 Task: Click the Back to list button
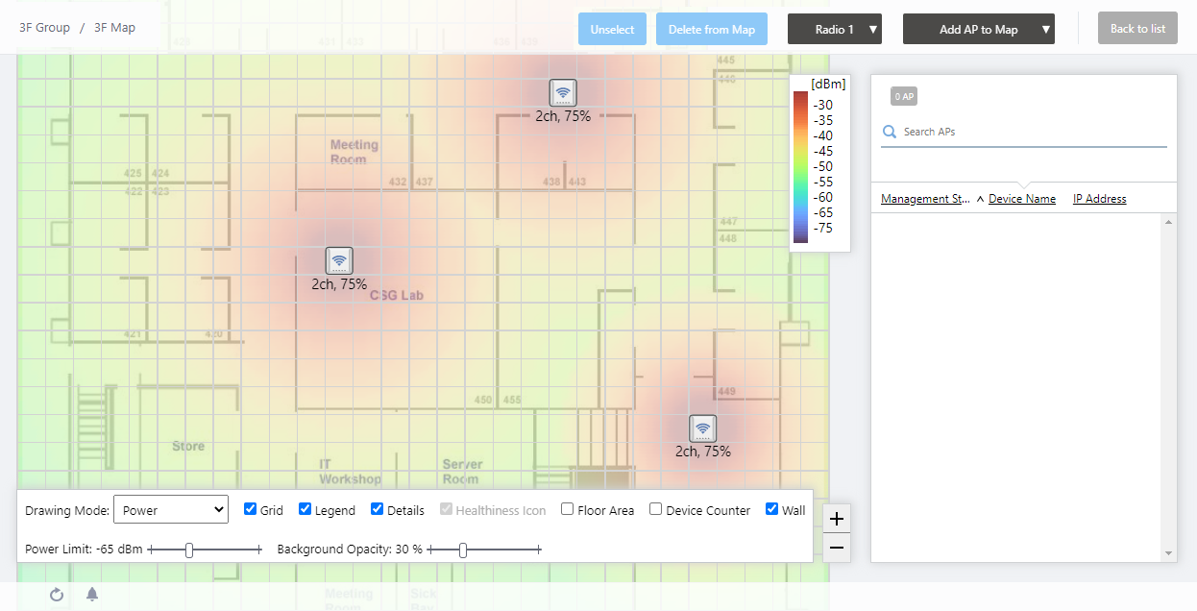pyautogui.click(x=1137, y=29)
